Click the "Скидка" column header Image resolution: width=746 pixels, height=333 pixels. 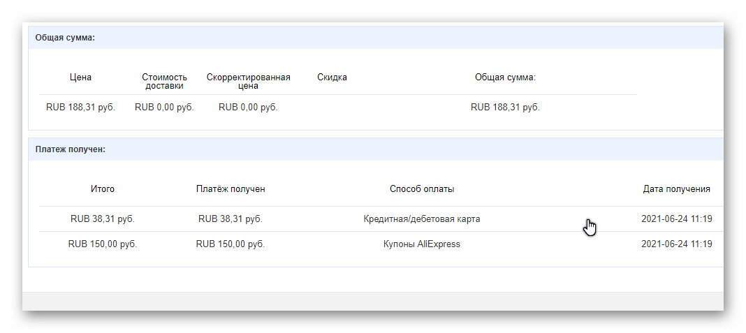point(332,77)
